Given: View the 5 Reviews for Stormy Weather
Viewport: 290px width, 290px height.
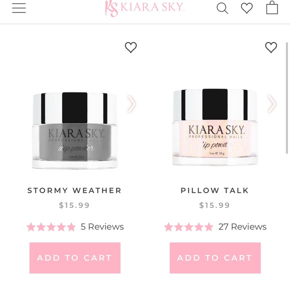Looking at the screenshot, I should pos(102,226).
